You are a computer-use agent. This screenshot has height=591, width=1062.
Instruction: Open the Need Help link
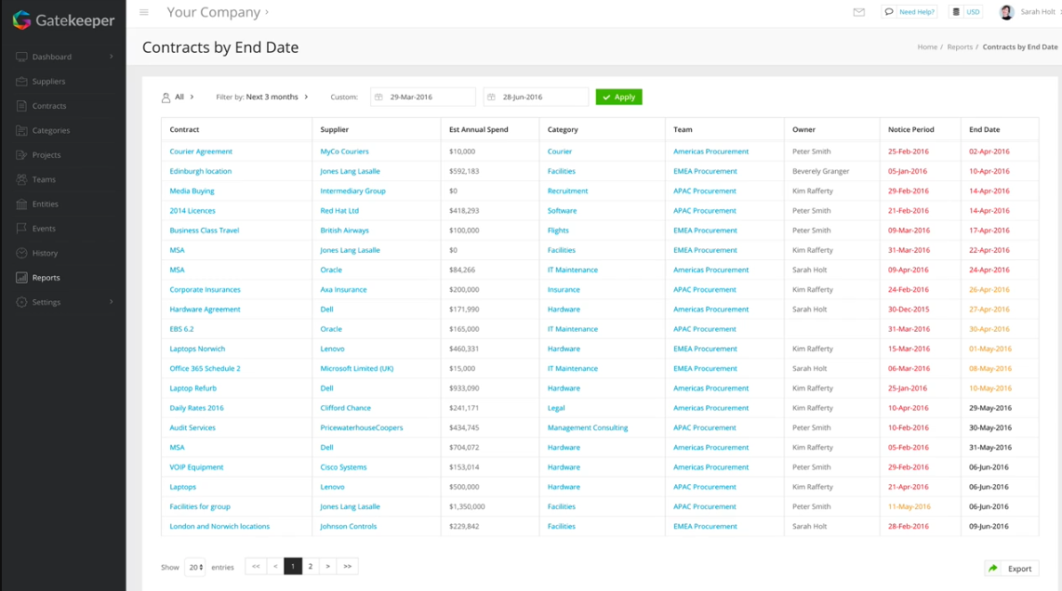[x=916, y=11]
